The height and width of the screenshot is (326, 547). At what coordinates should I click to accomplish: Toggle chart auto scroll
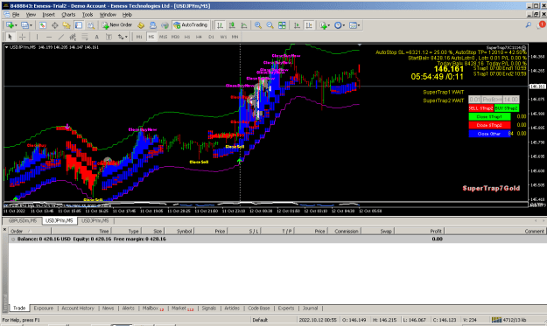297,25
